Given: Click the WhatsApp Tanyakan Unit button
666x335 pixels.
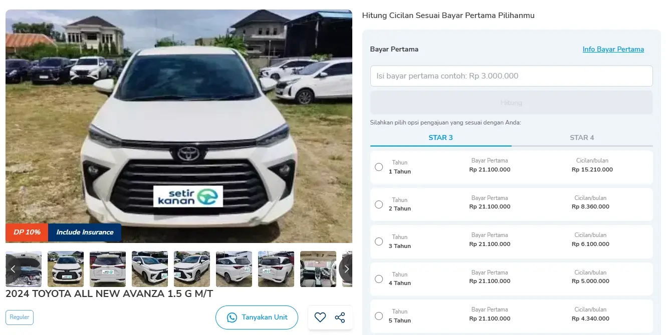Looking at the screenshot, I should tap(257, 317).
